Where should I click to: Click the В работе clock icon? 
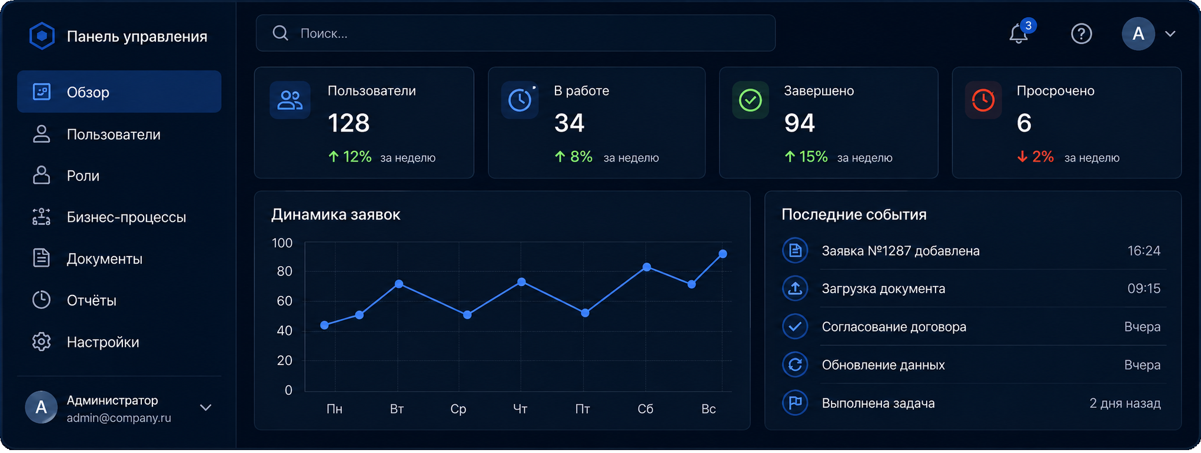pos(520,100)
